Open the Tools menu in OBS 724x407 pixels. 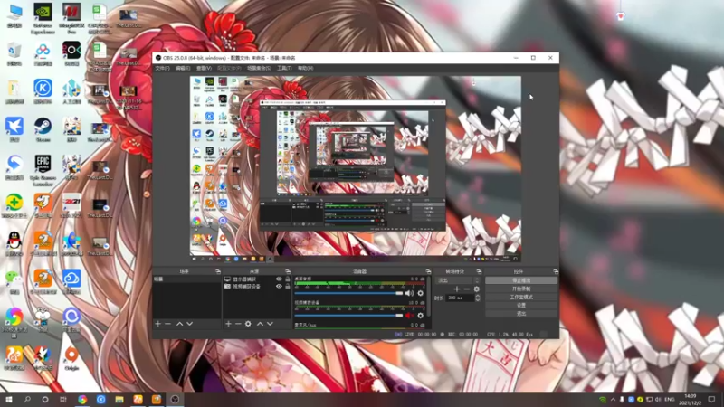[284, 68]
